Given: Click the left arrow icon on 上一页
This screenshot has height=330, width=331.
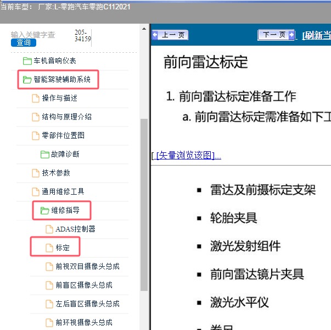Looking at the screenshot, I should [155, 35].
